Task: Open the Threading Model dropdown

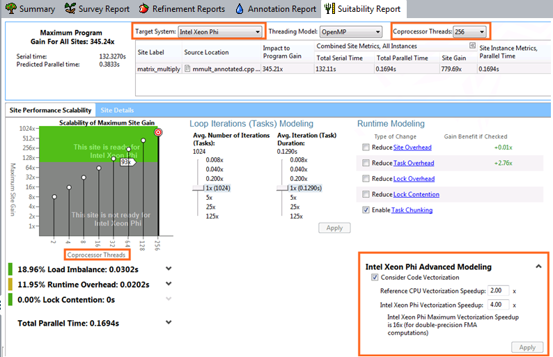Action: pos(350,32)
